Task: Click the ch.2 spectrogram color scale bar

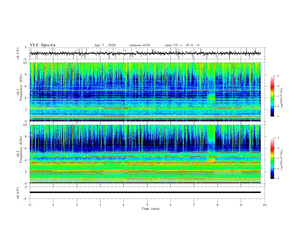Action: 272,158
